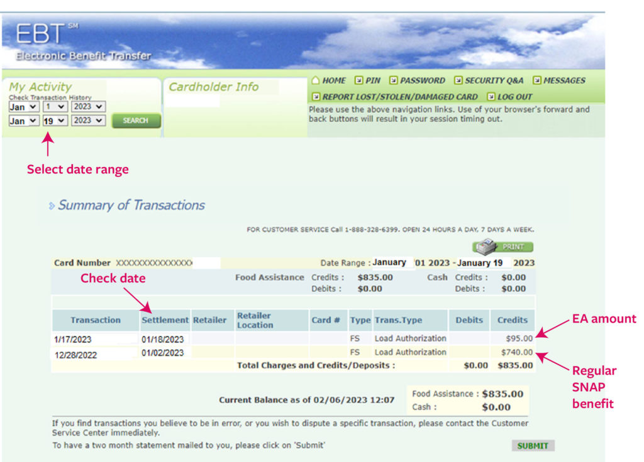Open the start day dropdown showing 1
The height and width of the screenshot is (462, 644).
[55, 107]
